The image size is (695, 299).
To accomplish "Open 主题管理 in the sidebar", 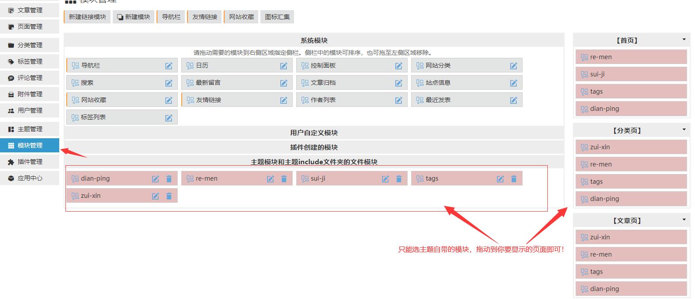I will [30, 129].
